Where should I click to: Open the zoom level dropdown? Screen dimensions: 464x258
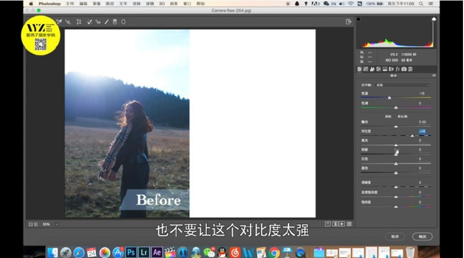pyautogui.click(x=57, y=225)
